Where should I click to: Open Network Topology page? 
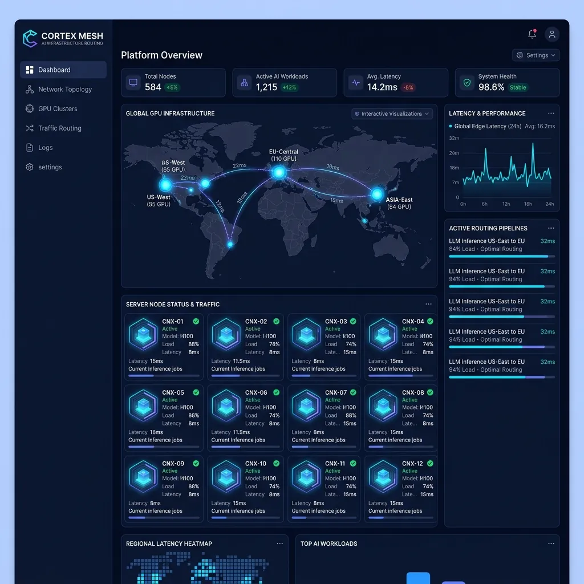(x=63, y=90)
